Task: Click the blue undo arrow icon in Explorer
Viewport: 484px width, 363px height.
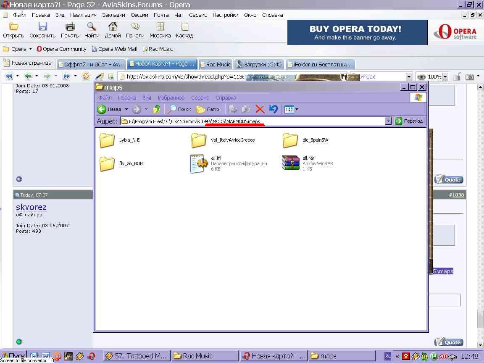Action: click(273, 109)
